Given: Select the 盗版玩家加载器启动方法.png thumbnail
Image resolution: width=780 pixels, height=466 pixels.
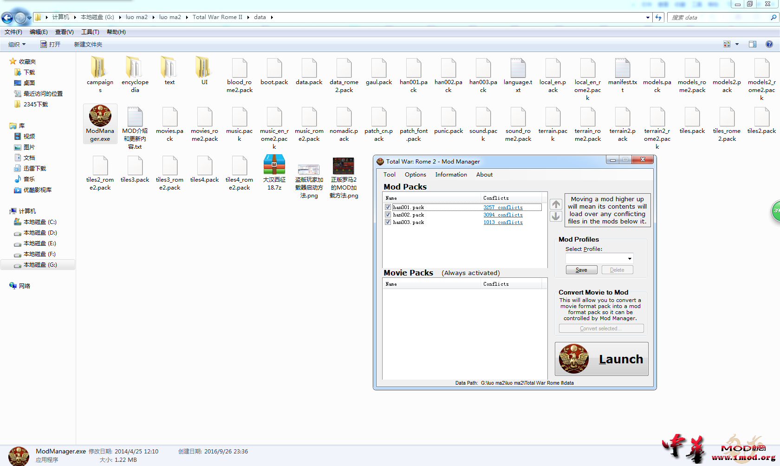Looking at the screenshot, I should pyautogui.click(x=309, y=169).
